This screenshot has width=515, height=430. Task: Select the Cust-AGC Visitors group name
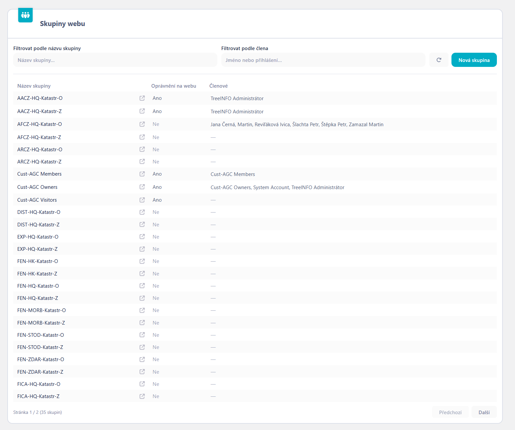click(x=37, y=200)
